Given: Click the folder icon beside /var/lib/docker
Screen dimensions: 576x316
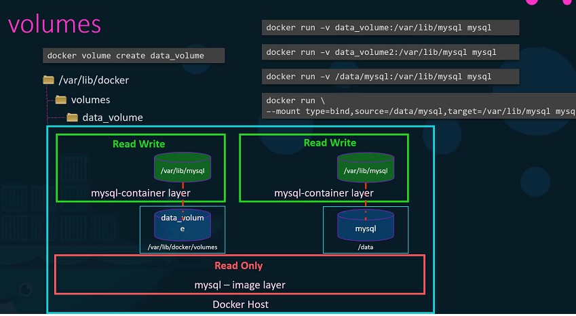Looking at the screenshot, I should [x=48, y=80].
